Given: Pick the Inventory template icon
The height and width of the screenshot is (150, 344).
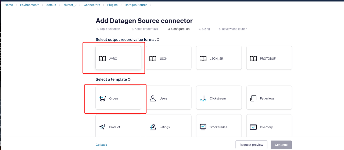Looking at the screenshot, I should pyautogui.click(x=253, y=127).
